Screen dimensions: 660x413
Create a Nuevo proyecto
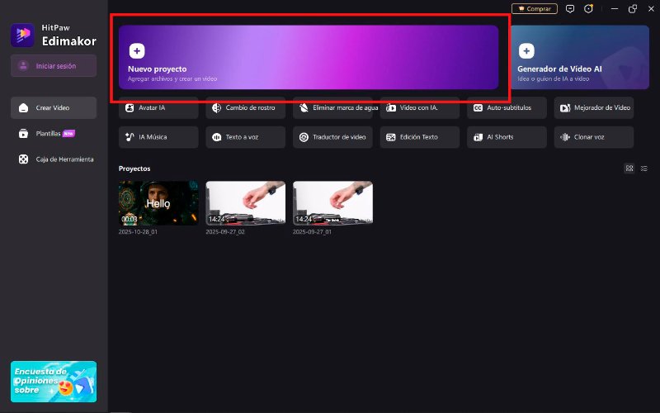pyautogui.click(x=309, y=57)
